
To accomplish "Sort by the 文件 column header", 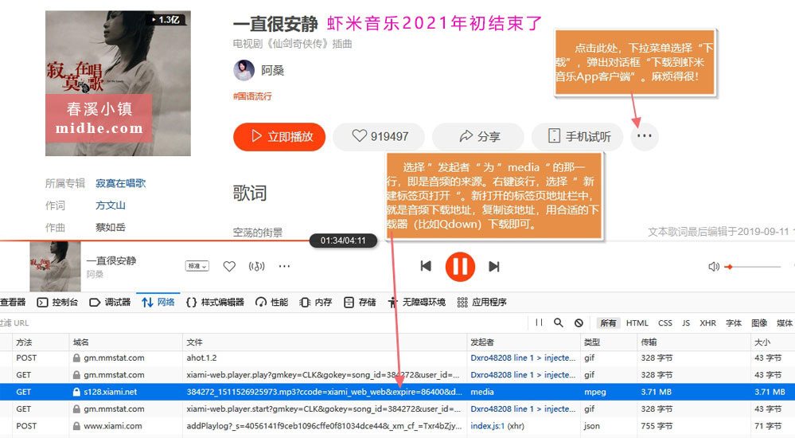I will tap(325, 342).
